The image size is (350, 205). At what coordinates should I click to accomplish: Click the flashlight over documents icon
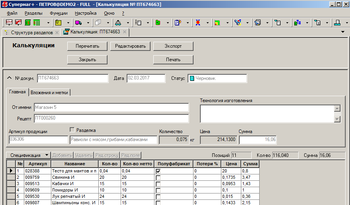tap(258, 23)
